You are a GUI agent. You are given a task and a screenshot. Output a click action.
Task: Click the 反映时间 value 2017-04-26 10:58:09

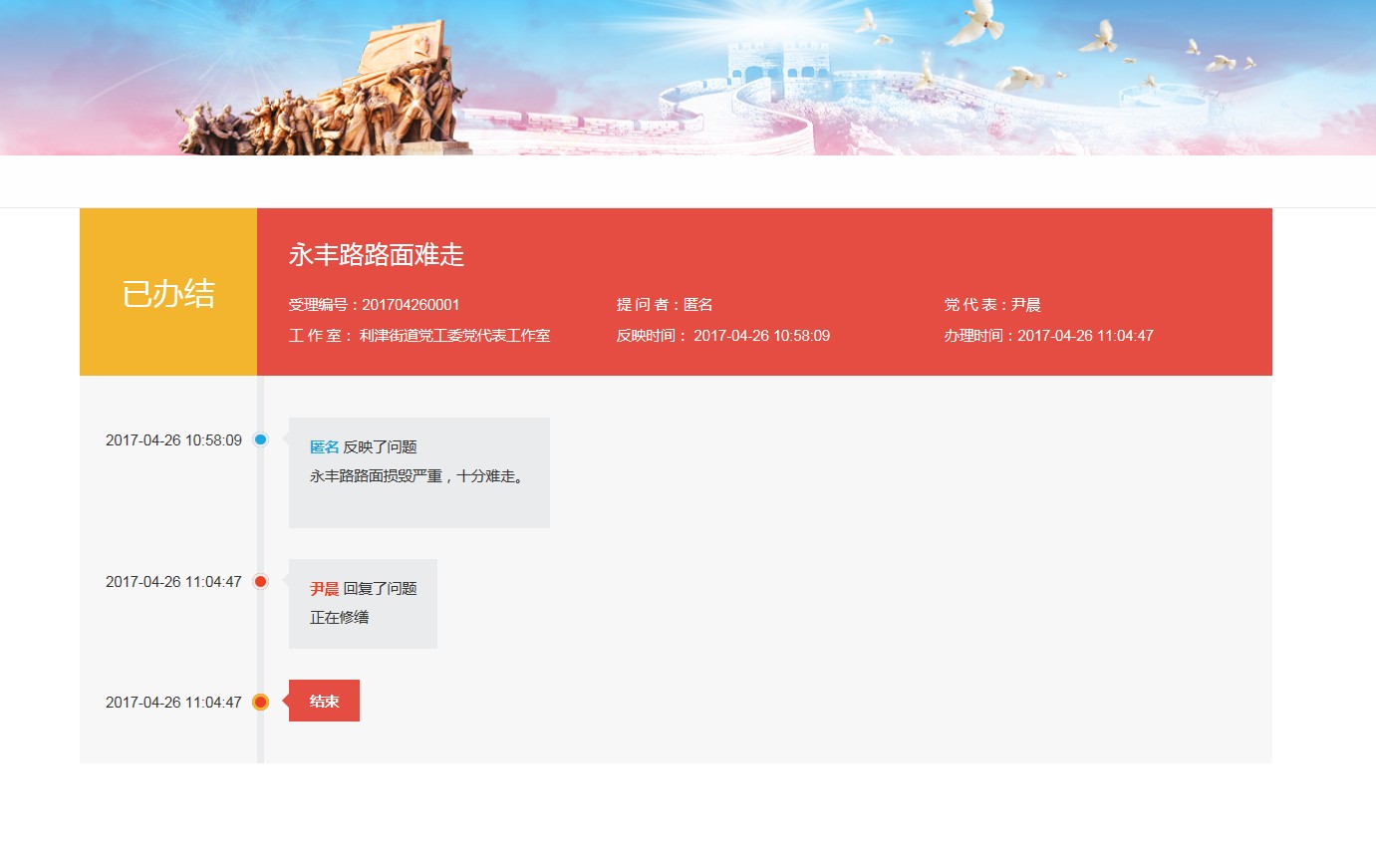pos(761,336)
